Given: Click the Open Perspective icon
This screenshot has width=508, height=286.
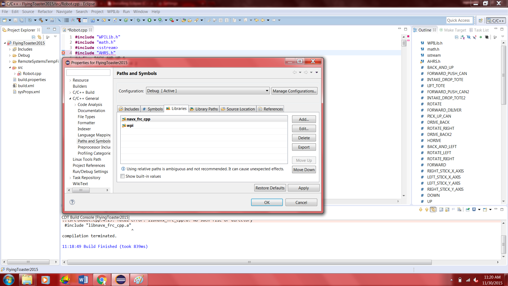Looking at the screenshot, I should click(x=480, y=20).
